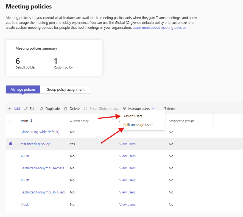The width and height of the screenshot is (243, 217).
Task: Uncheck the test meeting policy row
Action: pyautogui.click(x=11, y=144)
